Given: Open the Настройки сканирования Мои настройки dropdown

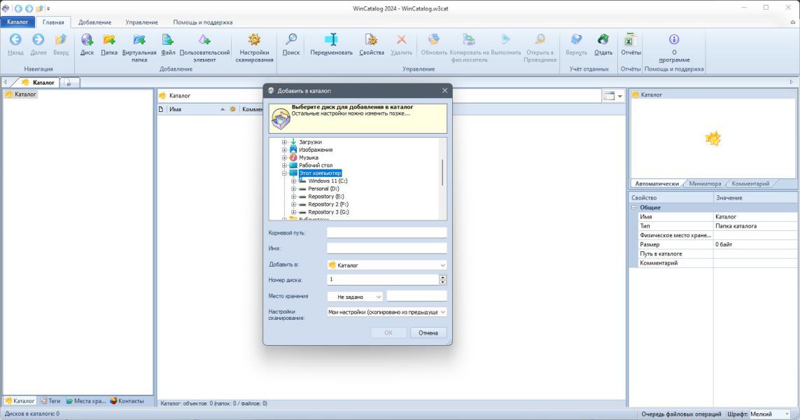Looking at the screenshot, I should pos(387,311).
